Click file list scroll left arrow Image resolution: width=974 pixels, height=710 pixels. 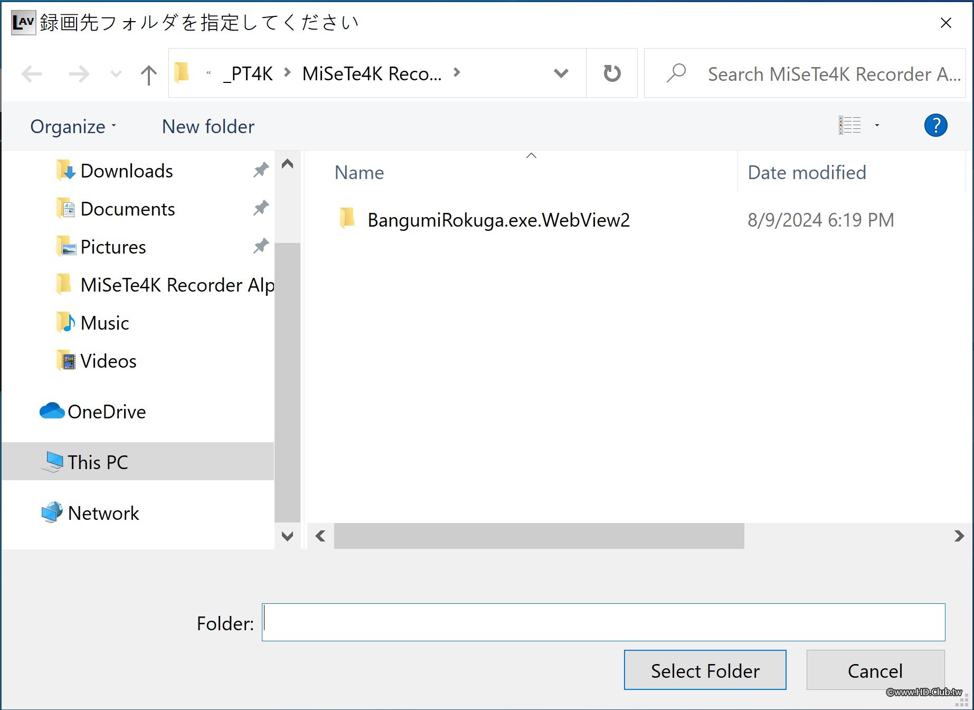[320, 536]
